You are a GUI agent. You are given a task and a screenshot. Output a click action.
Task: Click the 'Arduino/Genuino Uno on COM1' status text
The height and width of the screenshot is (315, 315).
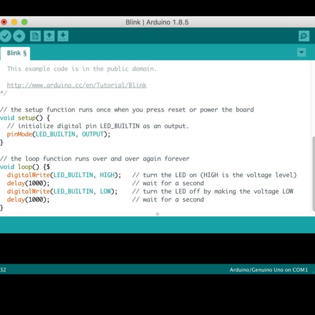269,270
